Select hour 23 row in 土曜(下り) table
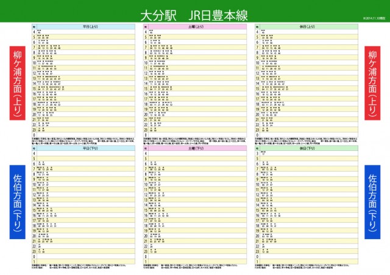Image resolution: width=390 pixels, height=275 pixels. (195, 251)
